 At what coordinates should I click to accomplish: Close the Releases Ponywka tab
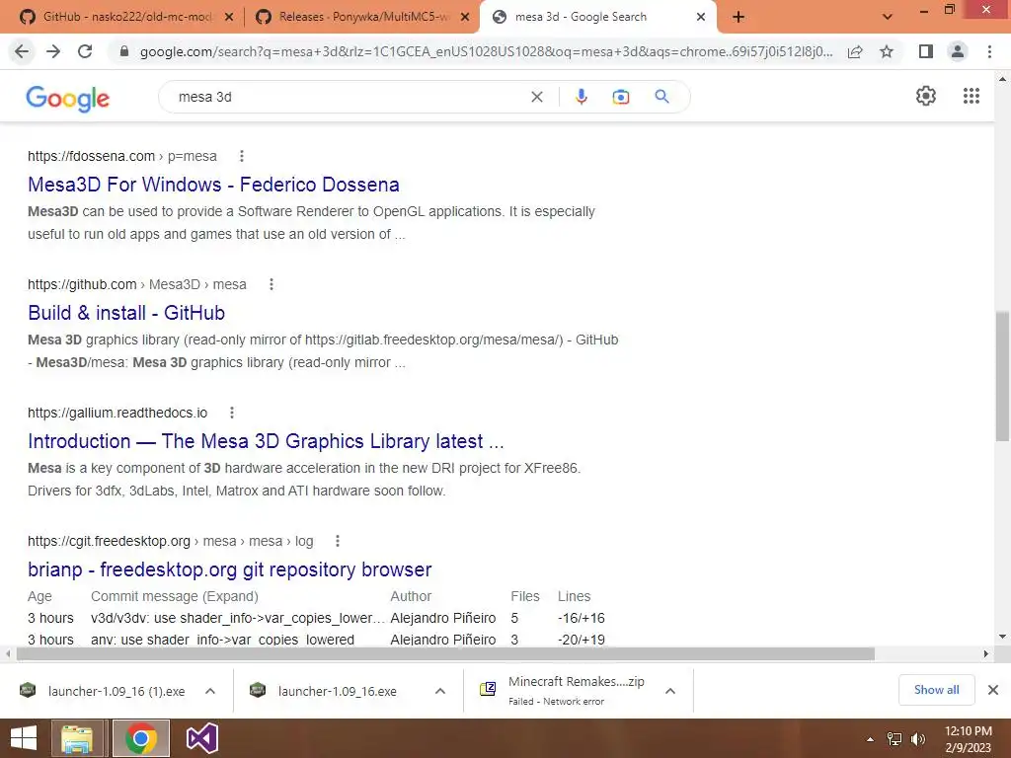(x=465, y=18)
